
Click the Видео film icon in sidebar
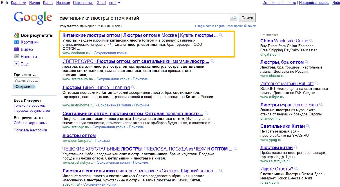[x=16, y=49]
